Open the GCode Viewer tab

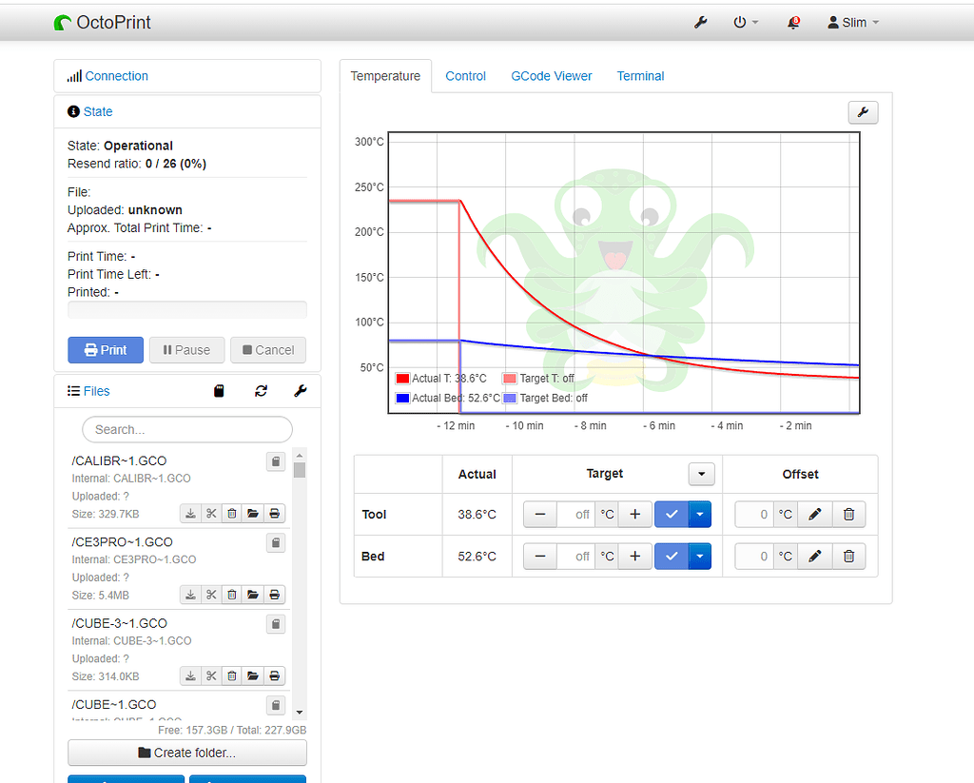click(552, 76)
